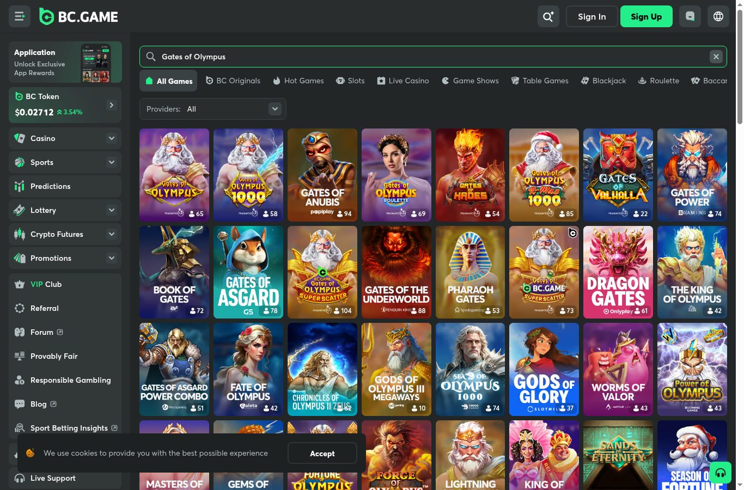This screenshot has height=490, width=744.
Task: Open the search icon in header
Action: [x=548, y=16]
